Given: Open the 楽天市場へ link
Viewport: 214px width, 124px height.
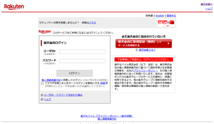Looking at the screenshot, I should click(206, 4).
